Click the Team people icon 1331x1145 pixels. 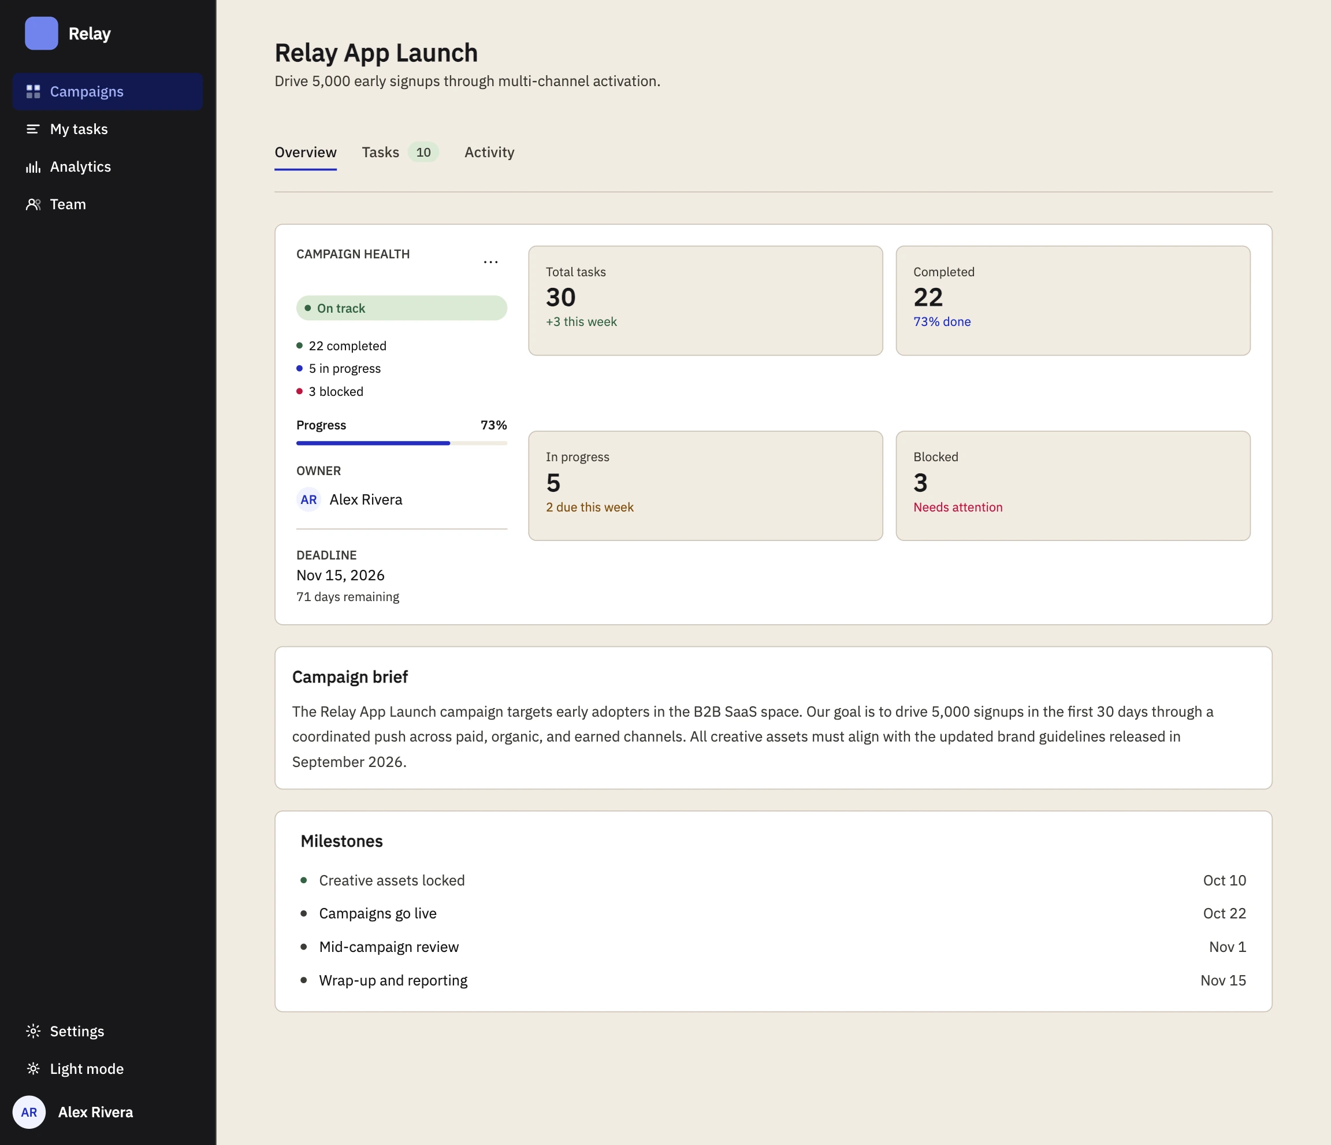click(x=34, y=205)
